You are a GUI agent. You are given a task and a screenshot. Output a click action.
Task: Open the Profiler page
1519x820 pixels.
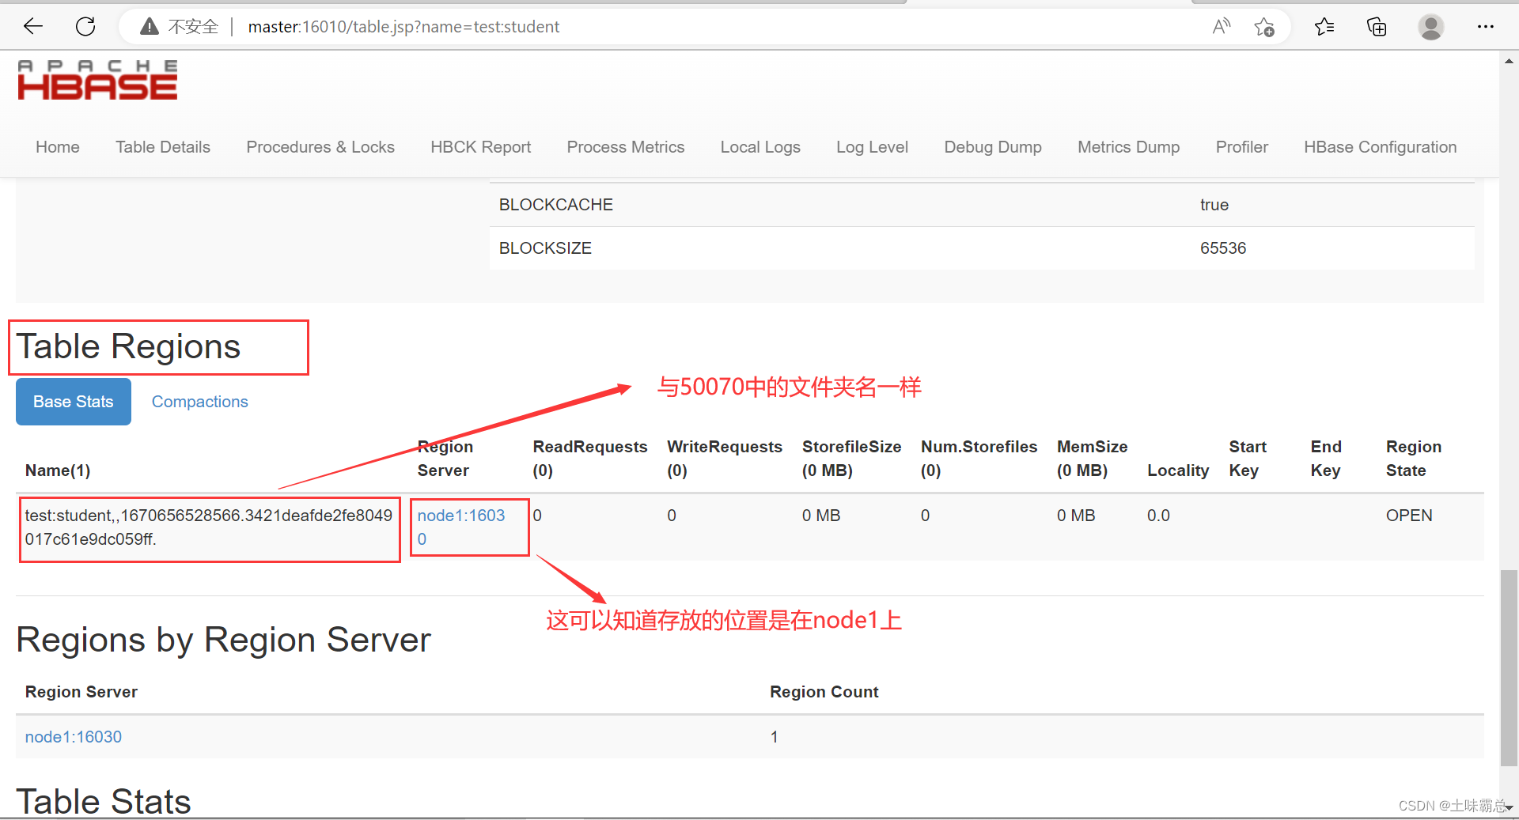tap(1241, 147)
